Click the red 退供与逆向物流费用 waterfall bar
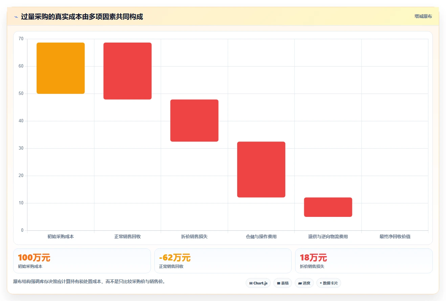 [x=328, y=207]
